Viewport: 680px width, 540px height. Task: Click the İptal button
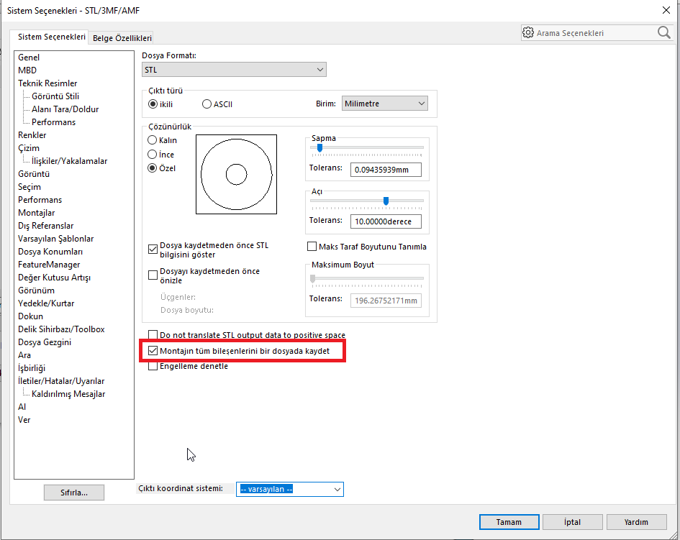[572, 522]
